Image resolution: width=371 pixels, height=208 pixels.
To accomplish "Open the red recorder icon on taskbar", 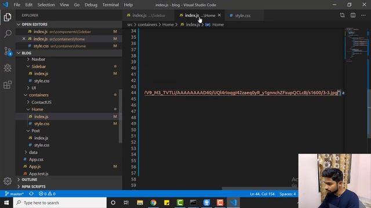I will 220,203.
